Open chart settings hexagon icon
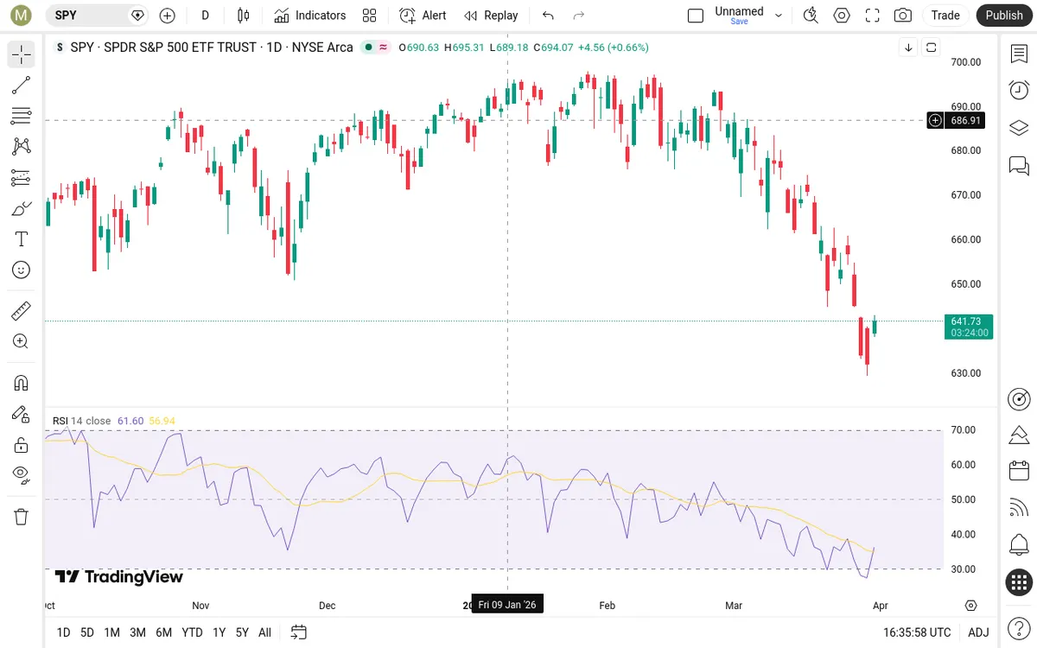The image size is (1037, 648). click(x=842, y=16)
